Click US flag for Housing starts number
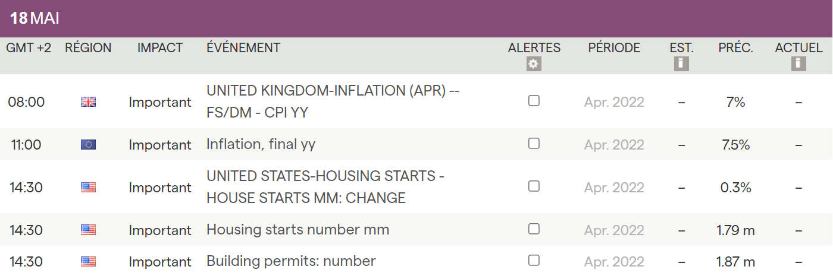The height and width of the screenshot is (276, 833). coord(88,230)
